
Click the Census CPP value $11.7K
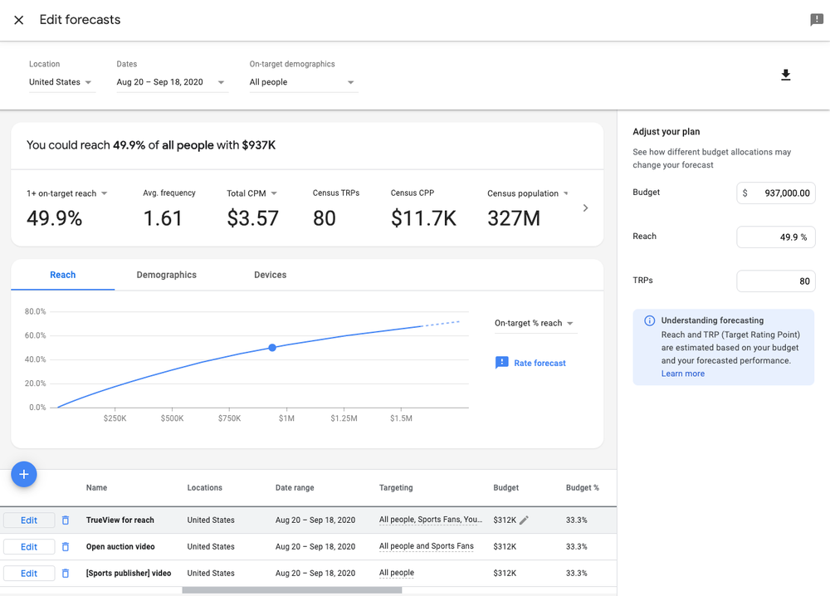[x=423, y=218]
